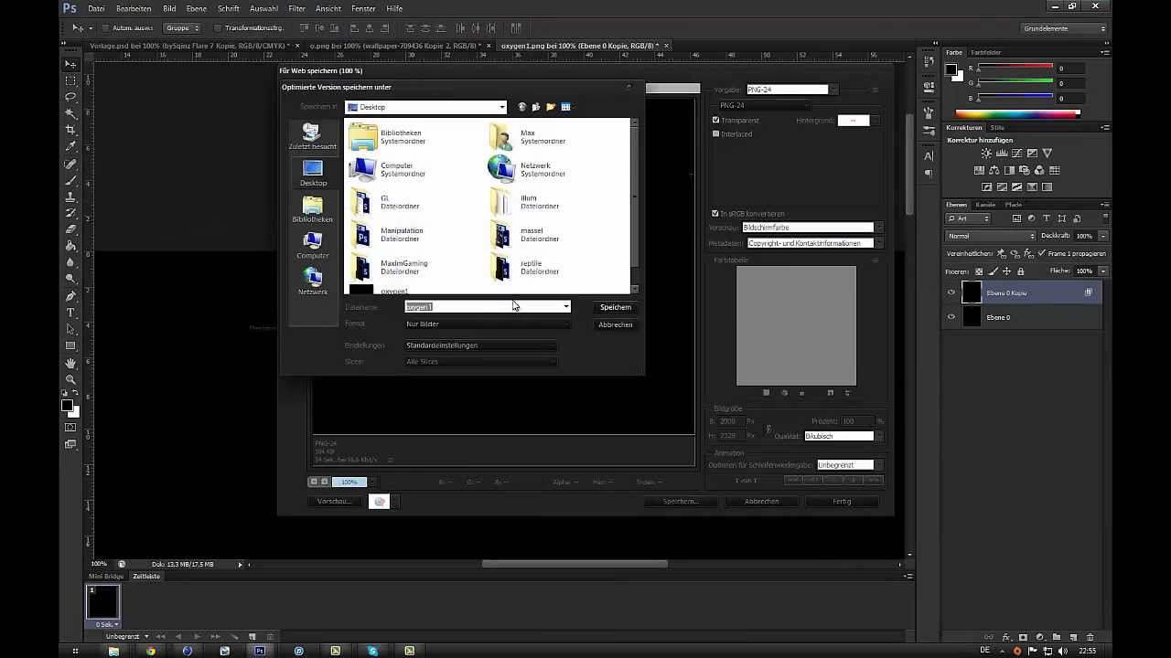Select the Eraser tool
The height and width of the screenshot is (658, 1171).
click(x=70, y=230)
